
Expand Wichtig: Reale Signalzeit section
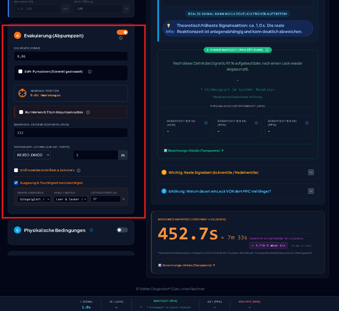pyautogui.click(x=311, y=172)
